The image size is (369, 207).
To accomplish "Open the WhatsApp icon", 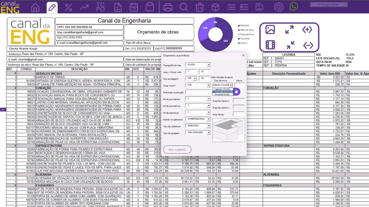I will pyautogui.click(x=294, y=7).
